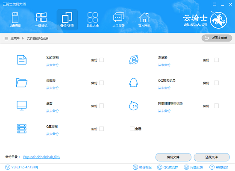Join the QQ交流群

(x=167, y=167)
